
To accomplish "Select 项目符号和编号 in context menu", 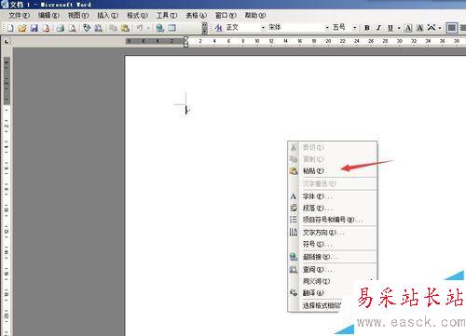I will point(333,220).
